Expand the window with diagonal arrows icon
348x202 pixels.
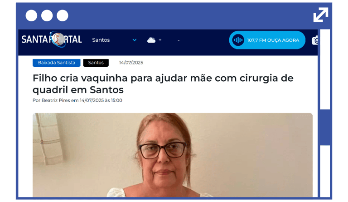point(321,15)
